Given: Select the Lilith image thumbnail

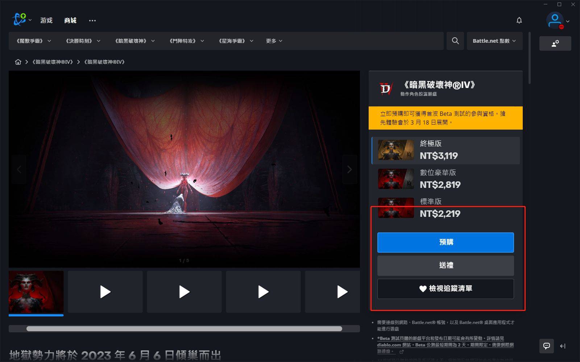Looking at the screenshot, I should click(x=36, y=292).
